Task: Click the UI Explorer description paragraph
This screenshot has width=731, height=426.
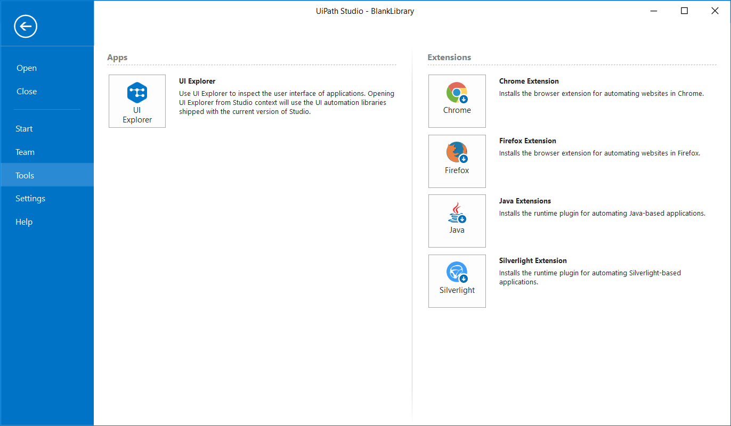Action: (287, 103)
